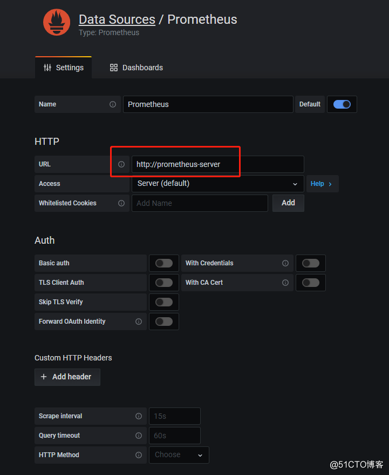
Task: Click the With Credentials info icon
Action: tap(285, 263)
